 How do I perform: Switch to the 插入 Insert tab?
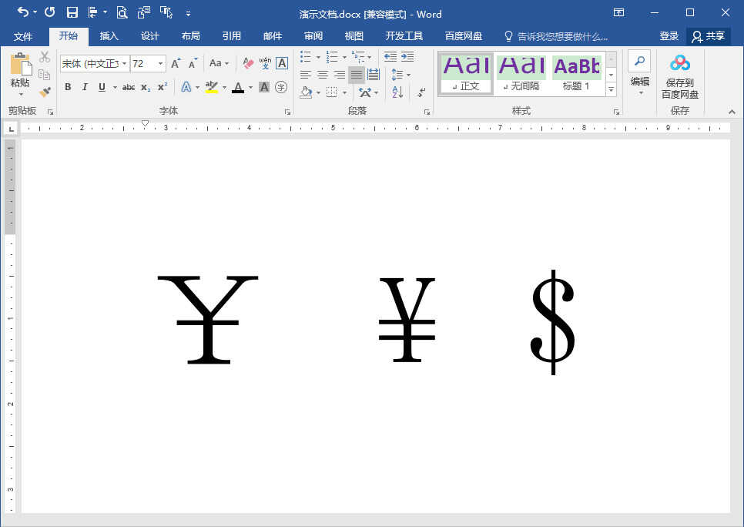click(109, 36)
